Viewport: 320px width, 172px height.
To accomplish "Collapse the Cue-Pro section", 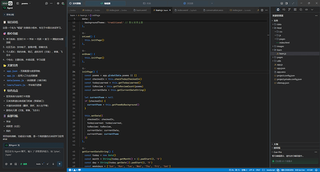I will point(277,152).
